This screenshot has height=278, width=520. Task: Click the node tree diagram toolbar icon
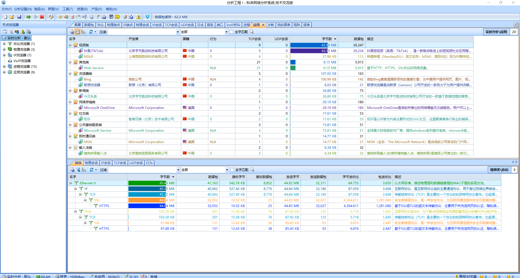click(84, 17)
